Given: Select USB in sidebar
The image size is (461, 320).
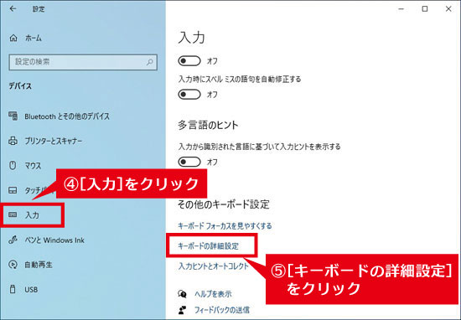Looking at the screenshot, I should [x=31, y=290].
